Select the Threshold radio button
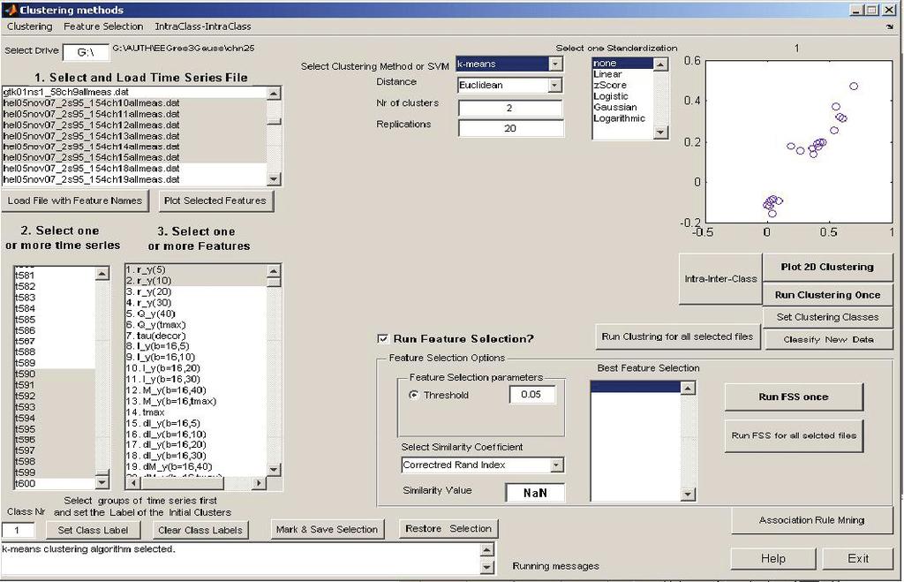The image size is (904, 582). [413, 395]
